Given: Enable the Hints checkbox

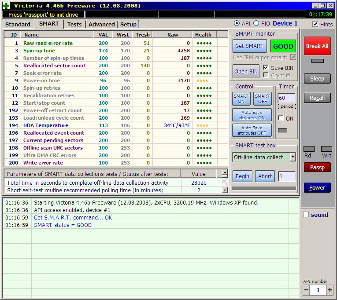Looking at the screenshot, I should (315, 24).
